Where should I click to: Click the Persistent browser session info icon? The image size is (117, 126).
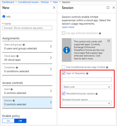(97, 94)
